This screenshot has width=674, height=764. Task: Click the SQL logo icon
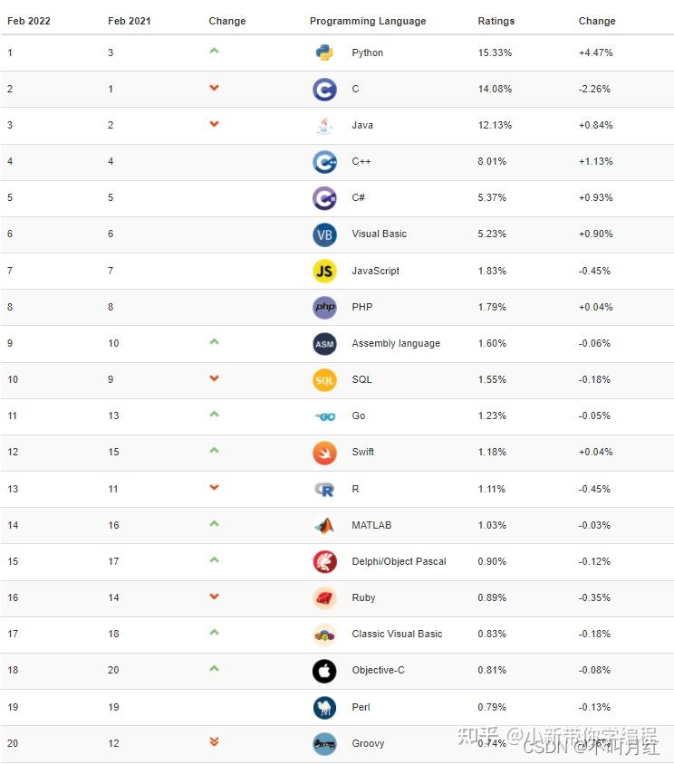[x=324, y=380]
